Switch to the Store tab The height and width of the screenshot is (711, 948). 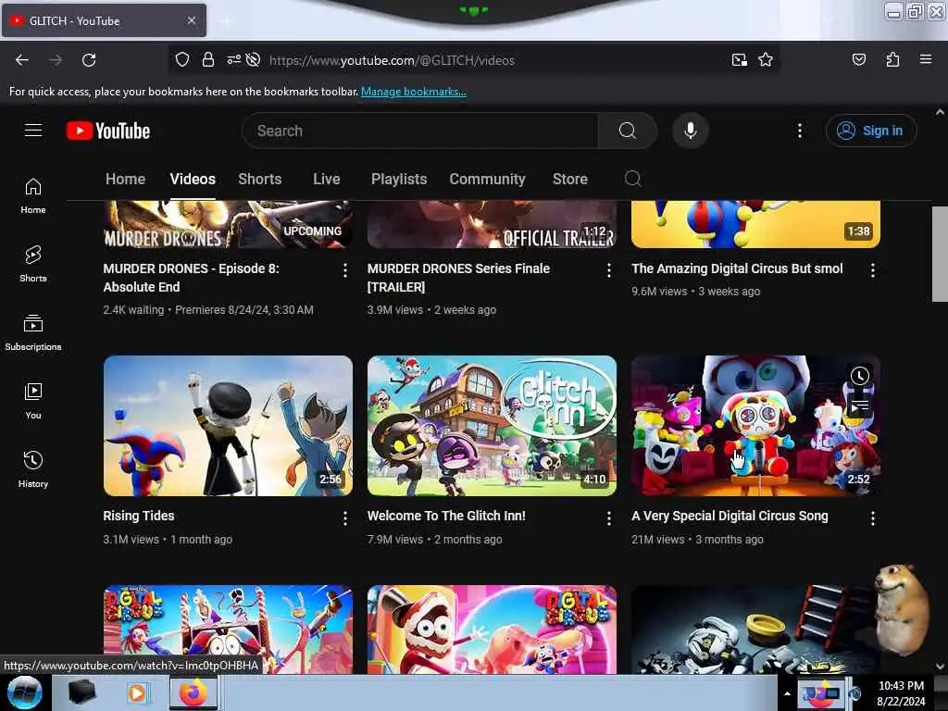pyautogui.click(x=570, y=179)
